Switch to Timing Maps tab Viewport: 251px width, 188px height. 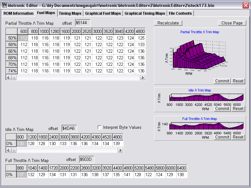point(70,13)
